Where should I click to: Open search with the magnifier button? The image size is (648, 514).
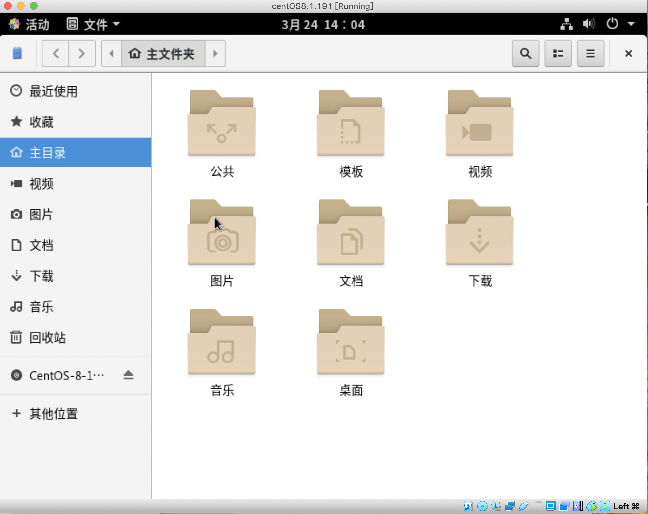point(525,53)
